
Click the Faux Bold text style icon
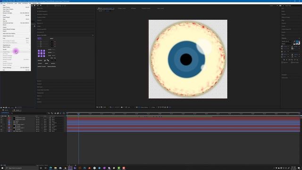(x=284, y=60)
